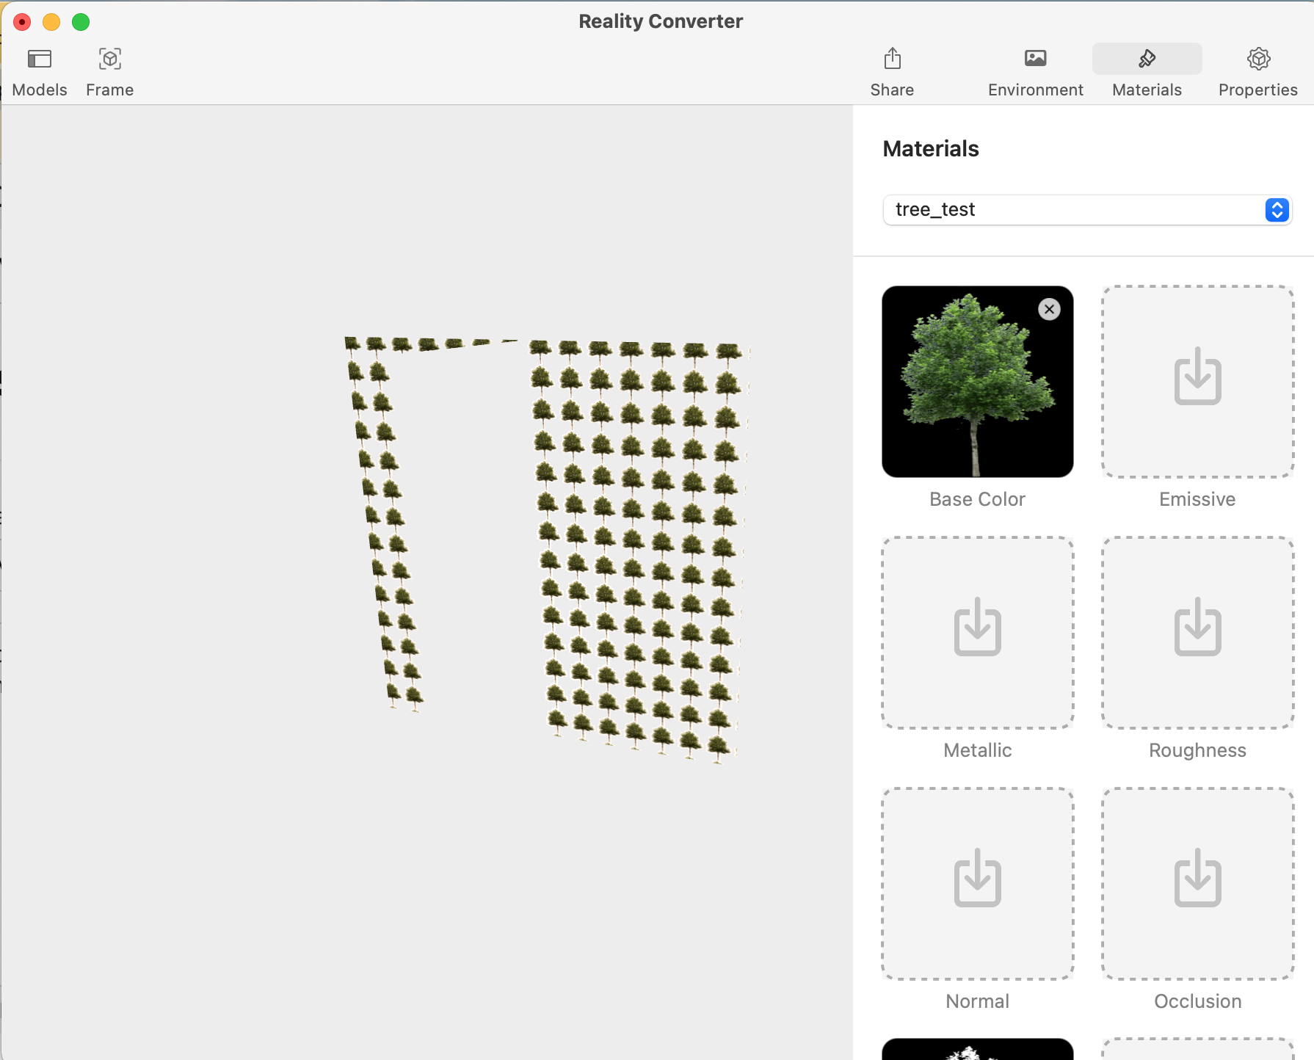Viewport: 1314px width, 1060px height.
Task: Click the tree-textured model in viewport
Action: [x=635, y=551]
